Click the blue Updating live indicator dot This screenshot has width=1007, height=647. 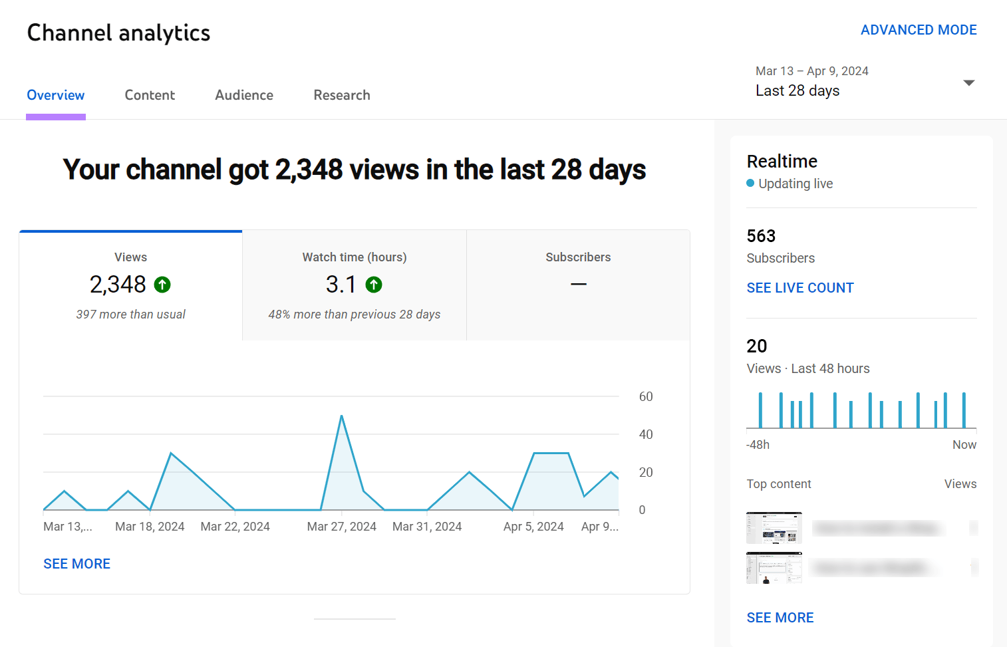[751, 183]
